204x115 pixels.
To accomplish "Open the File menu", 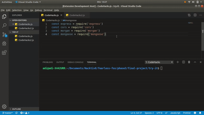I will coord(3,10).
